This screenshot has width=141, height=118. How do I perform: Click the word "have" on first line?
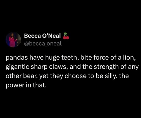tap(36, 57)
